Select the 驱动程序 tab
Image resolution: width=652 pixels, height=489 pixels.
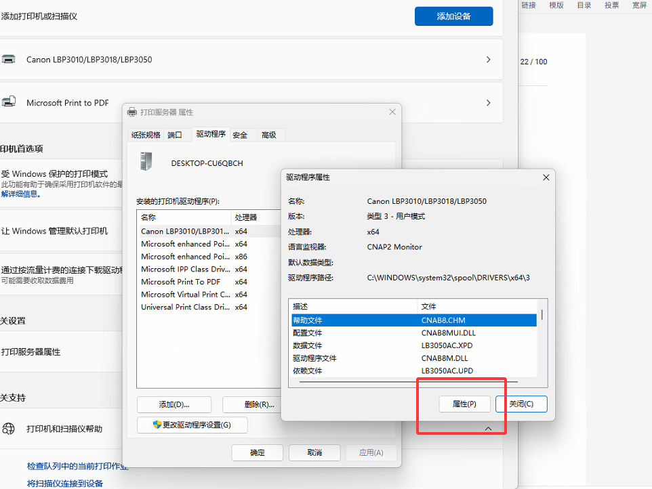tap(211, 134)
